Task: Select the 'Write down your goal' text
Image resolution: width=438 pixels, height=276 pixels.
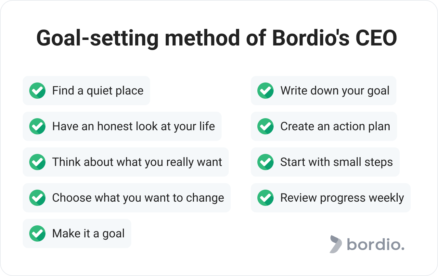Action: tap(335, 91)
